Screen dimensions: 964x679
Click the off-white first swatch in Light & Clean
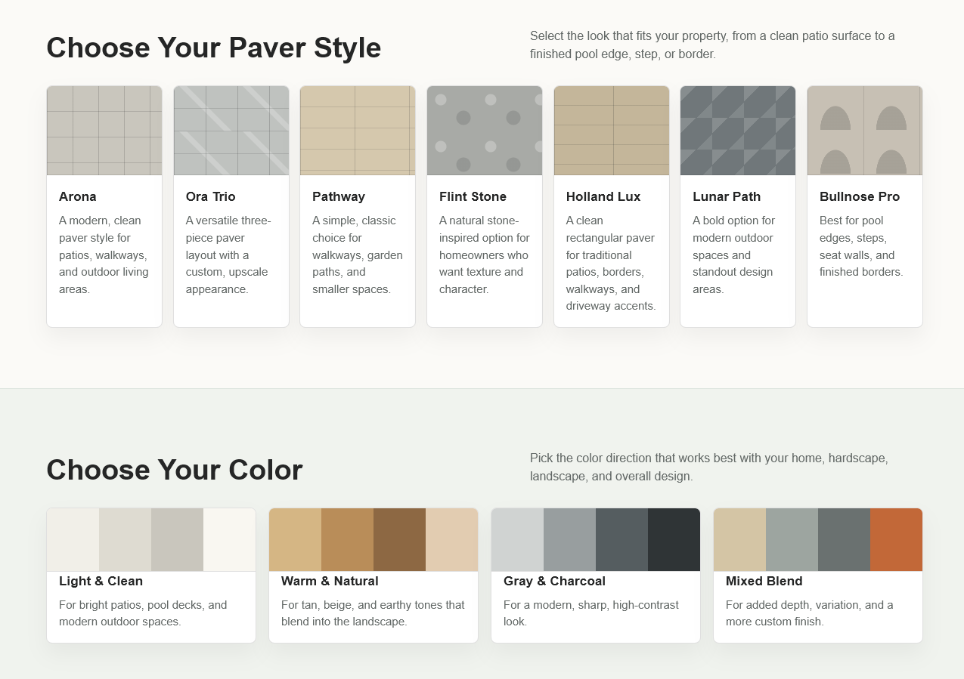(73, 540)
